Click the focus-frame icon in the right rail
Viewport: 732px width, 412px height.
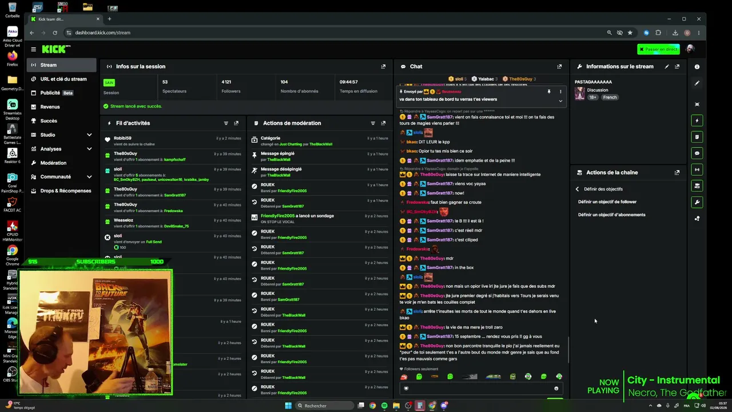click(x=697, y=104)
